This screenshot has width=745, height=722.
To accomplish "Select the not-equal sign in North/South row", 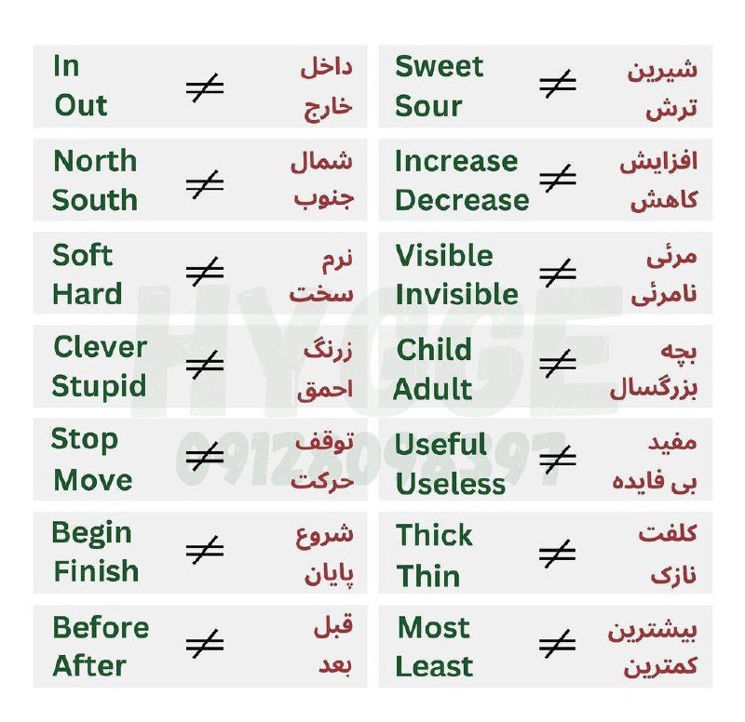I will (x=205, y=184).
